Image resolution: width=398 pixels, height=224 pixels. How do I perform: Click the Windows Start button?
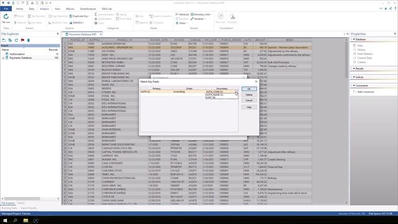5,220
